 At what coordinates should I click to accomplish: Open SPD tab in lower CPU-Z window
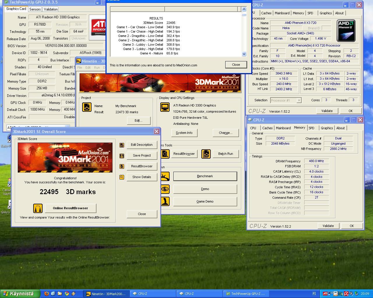(312, 128)
